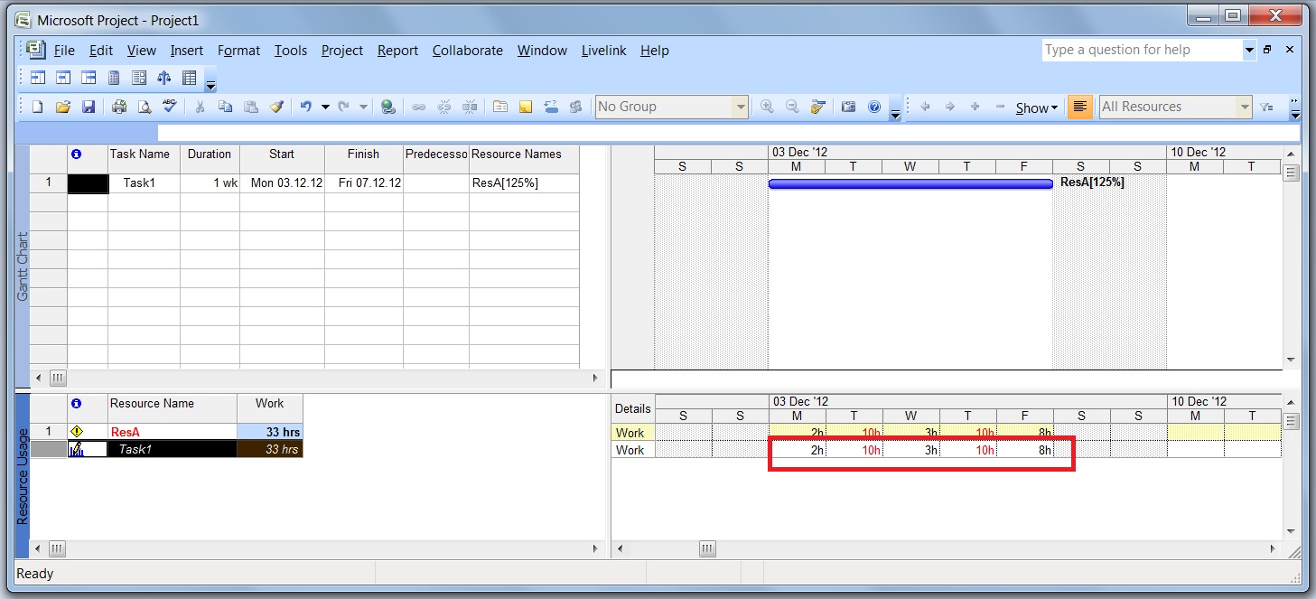Click the Save icon in the toolbar
This screenshot has height=599, width=1316.
tap(88, 107)
